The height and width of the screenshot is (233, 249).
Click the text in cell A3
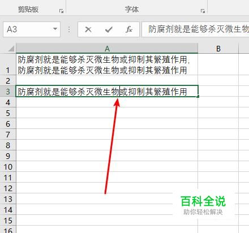click(102, 92)
